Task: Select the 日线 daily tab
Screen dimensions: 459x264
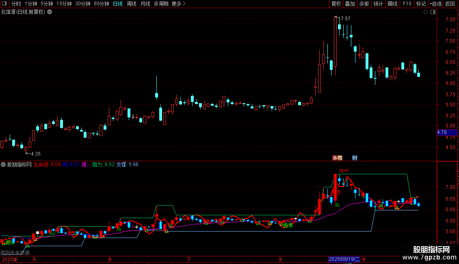Action: (x=118, y=4)
